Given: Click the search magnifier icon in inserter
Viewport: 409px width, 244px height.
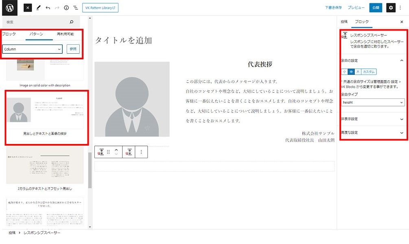Looking at the screenshot, I should (72, 22).
